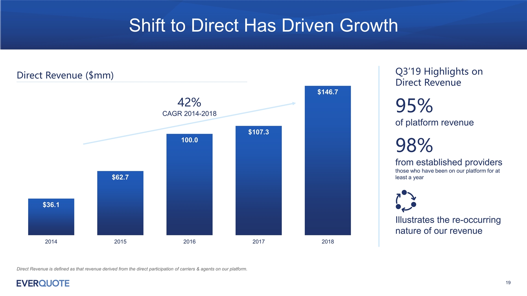Click the '2014' axis label
527x296 pixels.
point(51,242)
